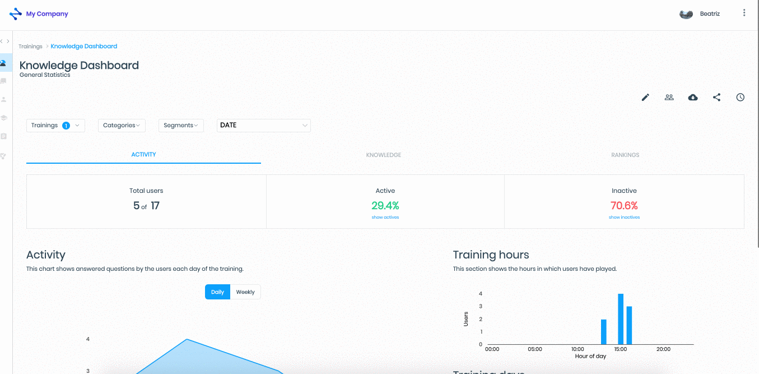The height and width of the screenshot is (374, 759).
Task: Click the Total users count
Action: tap(146, 206)
